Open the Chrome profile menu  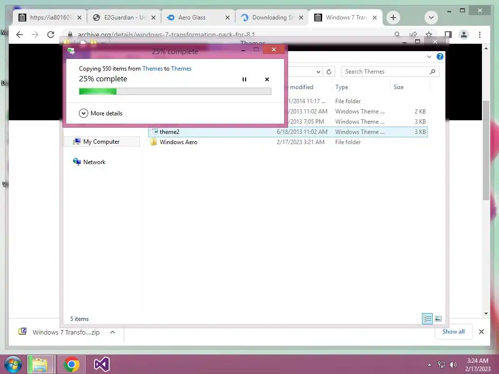tap(464, 35)
